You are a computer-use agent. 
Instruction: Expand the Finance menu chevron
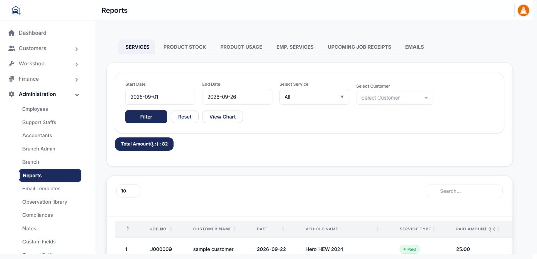[77, 80]
